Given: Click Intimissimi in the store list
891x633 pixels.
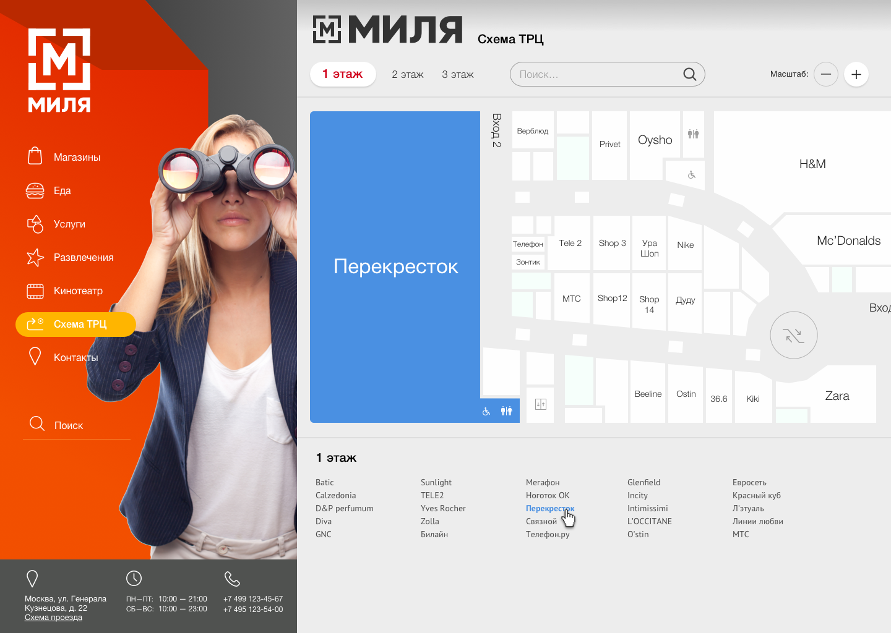Looking at the screenshot, I should 647,508.
